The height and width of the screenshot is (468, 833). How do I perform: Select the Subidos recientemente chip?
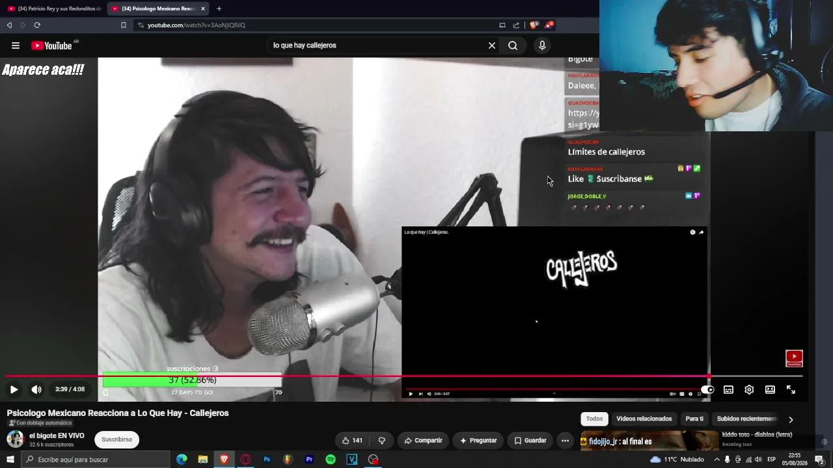tap(746, 419)
